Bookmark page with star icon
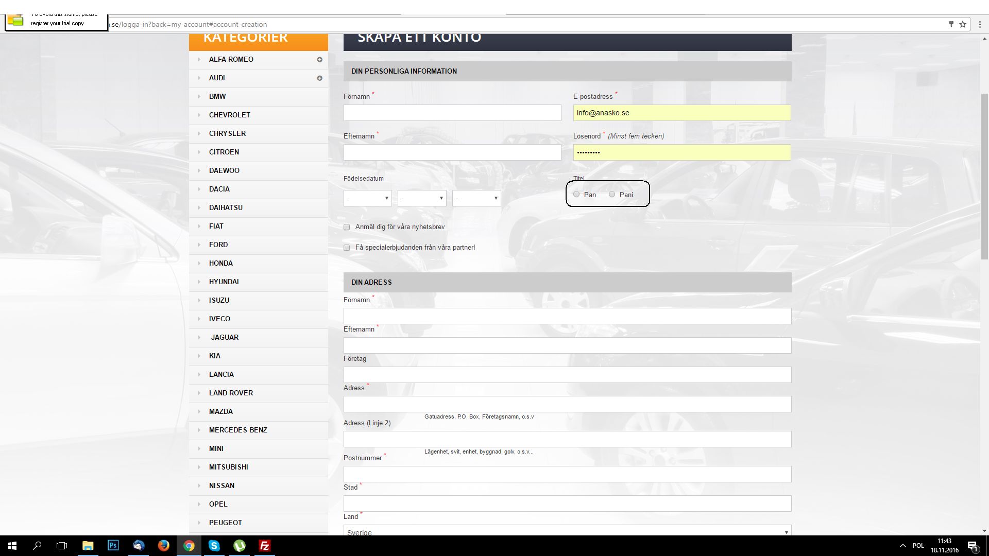This screenshot has height=556, width=989. click(x=962, y=24)
